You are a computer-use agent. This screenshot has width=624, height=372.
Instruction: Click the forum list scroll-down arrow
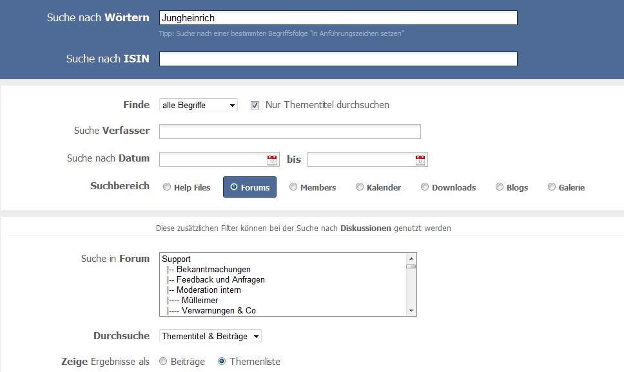click(411, 311)
